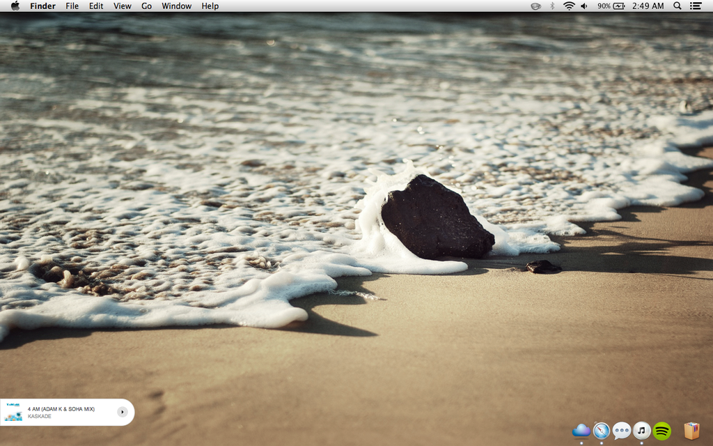Open the battery 90% status menu
This screenshot has width=713, height=446.
point(613,6)
